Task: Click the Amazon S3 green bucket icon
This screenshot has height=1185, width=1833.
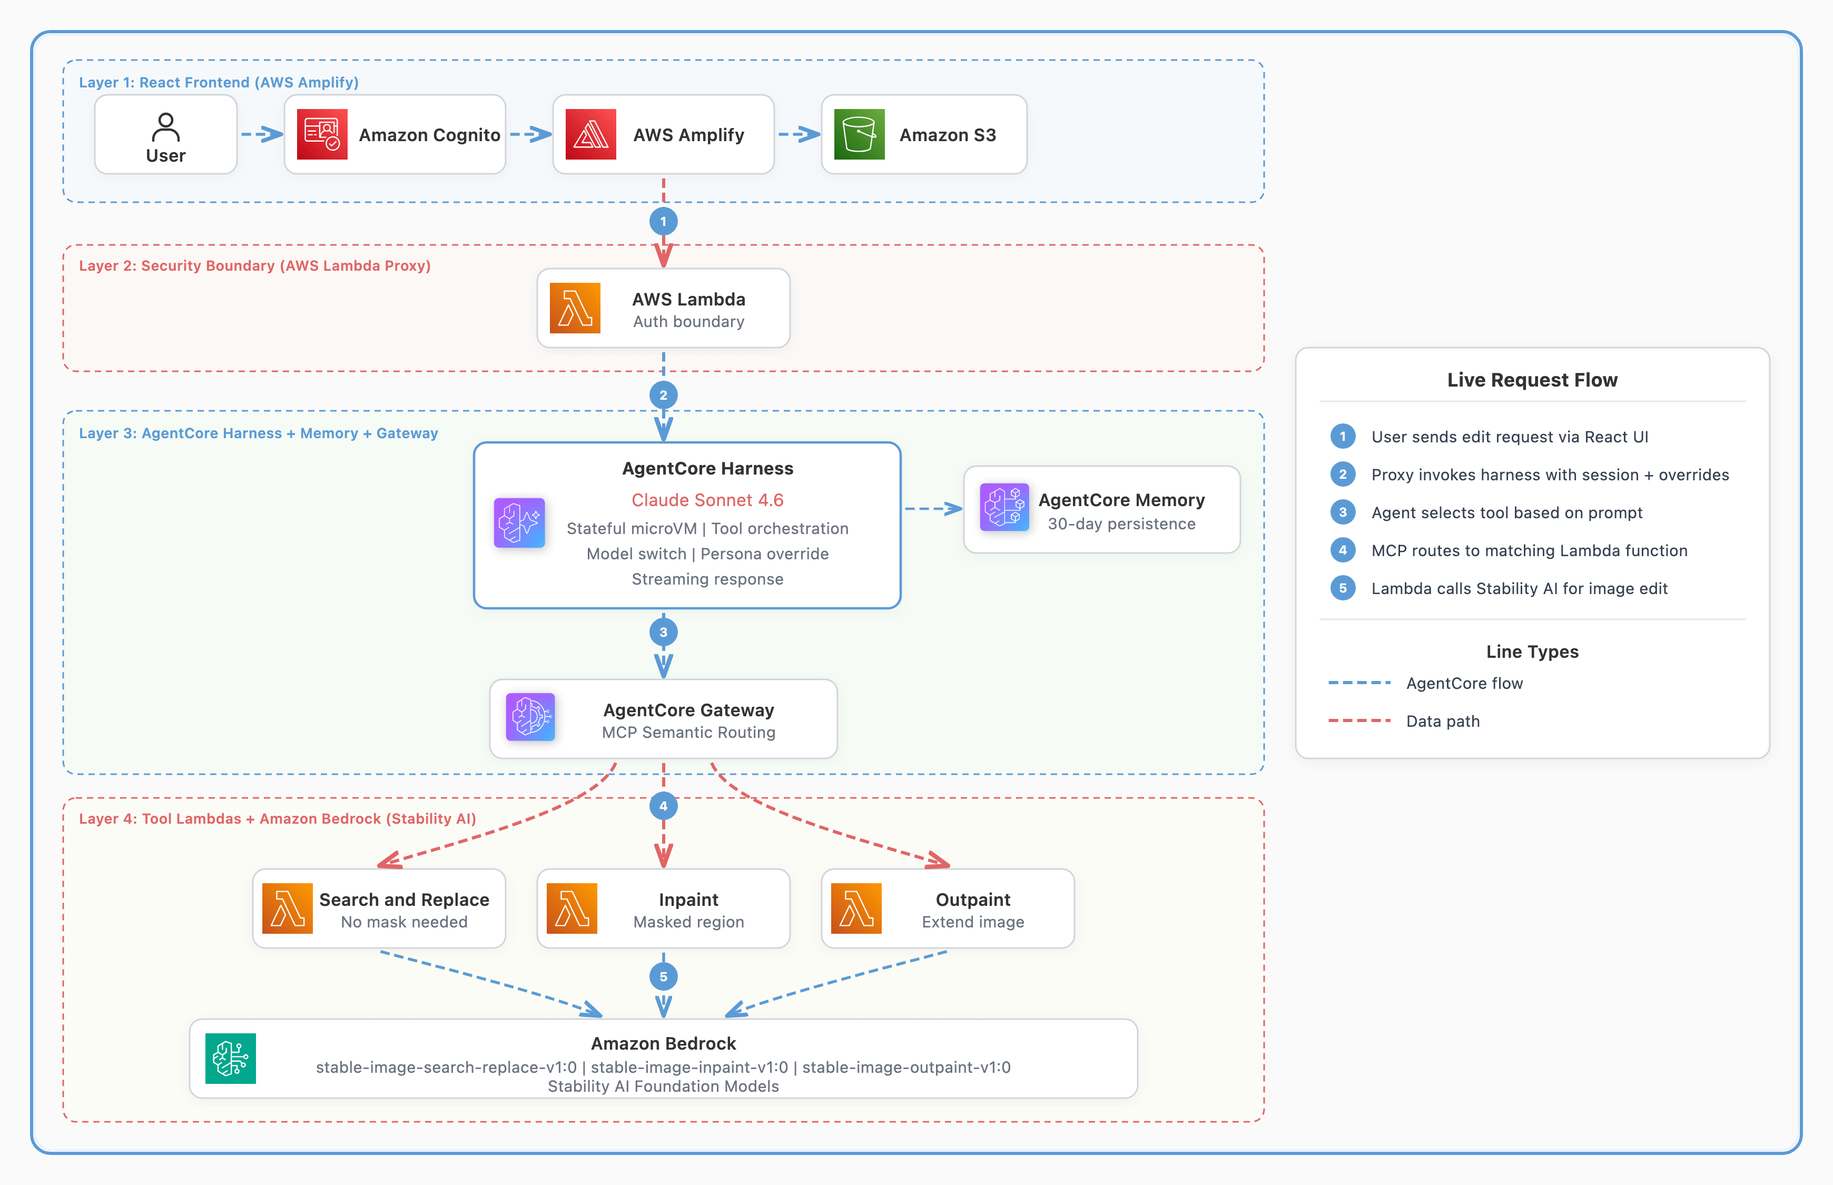Action: (x=859, y=134)
